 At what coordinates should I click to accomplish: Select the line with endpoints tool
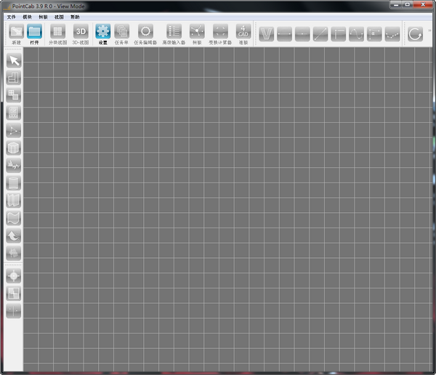coord(284,34)
